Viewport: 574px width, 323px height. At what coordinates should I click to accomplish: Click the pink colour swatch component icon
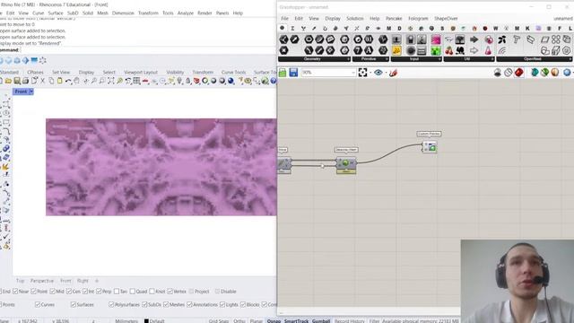pyautogui.click(x=436, y=39)
